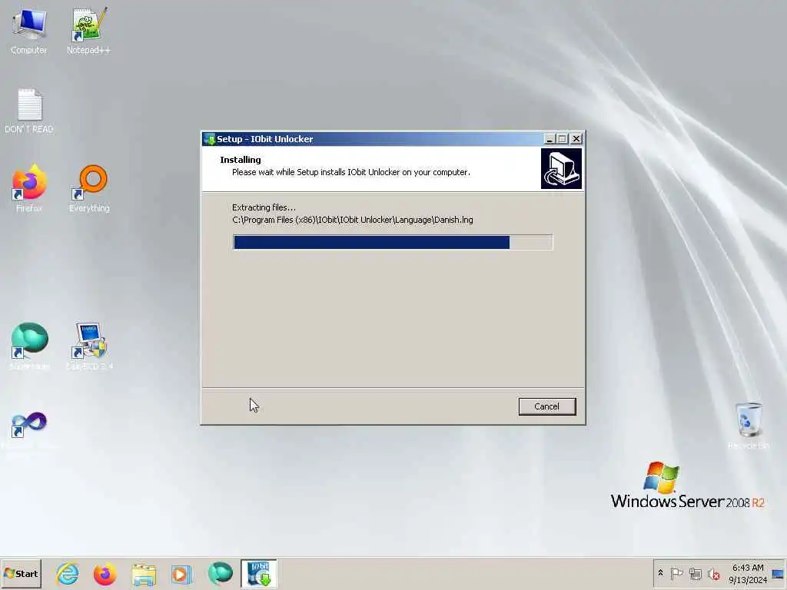
Task: Click the IObit setup taskbar button
Action: [258, 573]
